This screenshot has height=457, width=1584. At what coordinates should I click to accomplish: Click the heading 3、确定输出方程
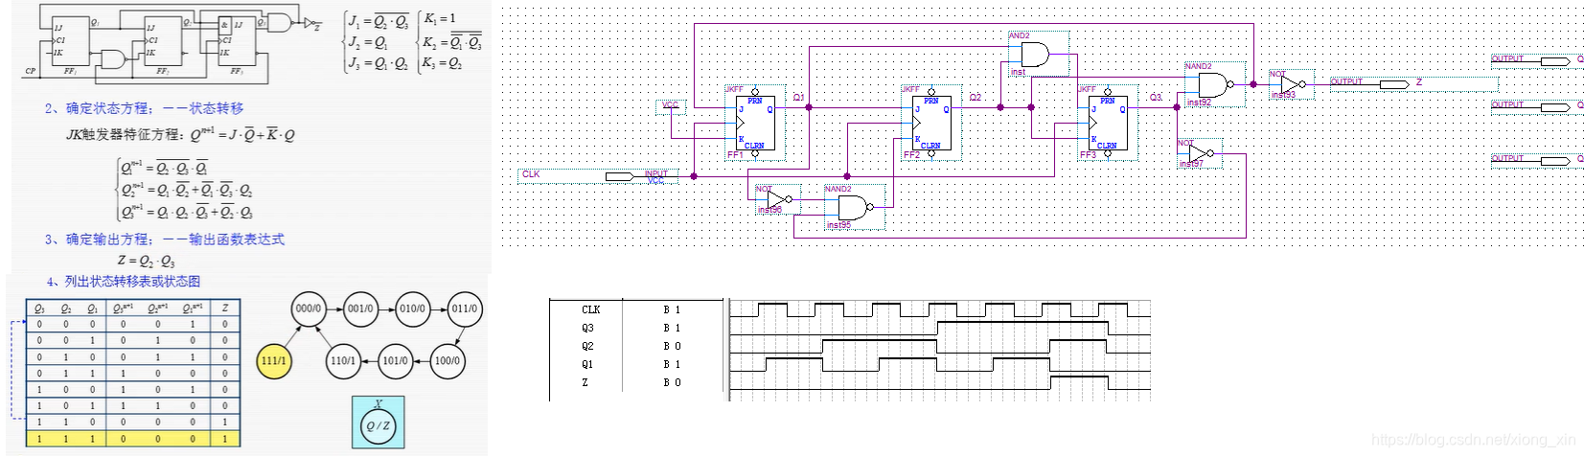(x=164, y=240)
